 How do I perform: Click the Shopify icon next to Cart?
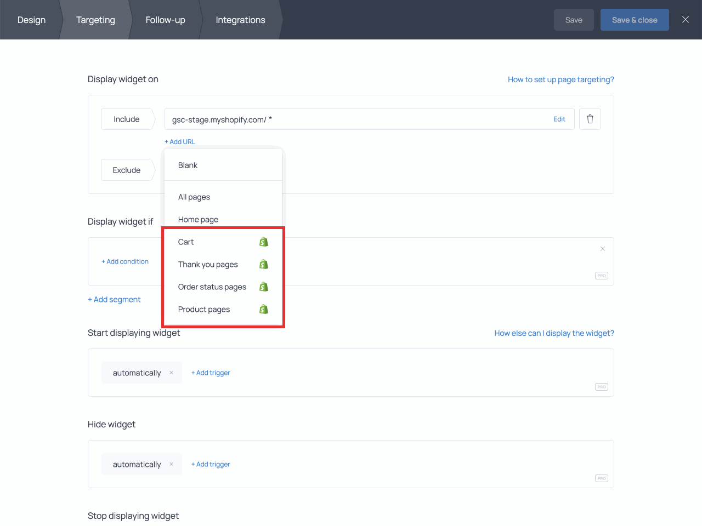[264, 241]
